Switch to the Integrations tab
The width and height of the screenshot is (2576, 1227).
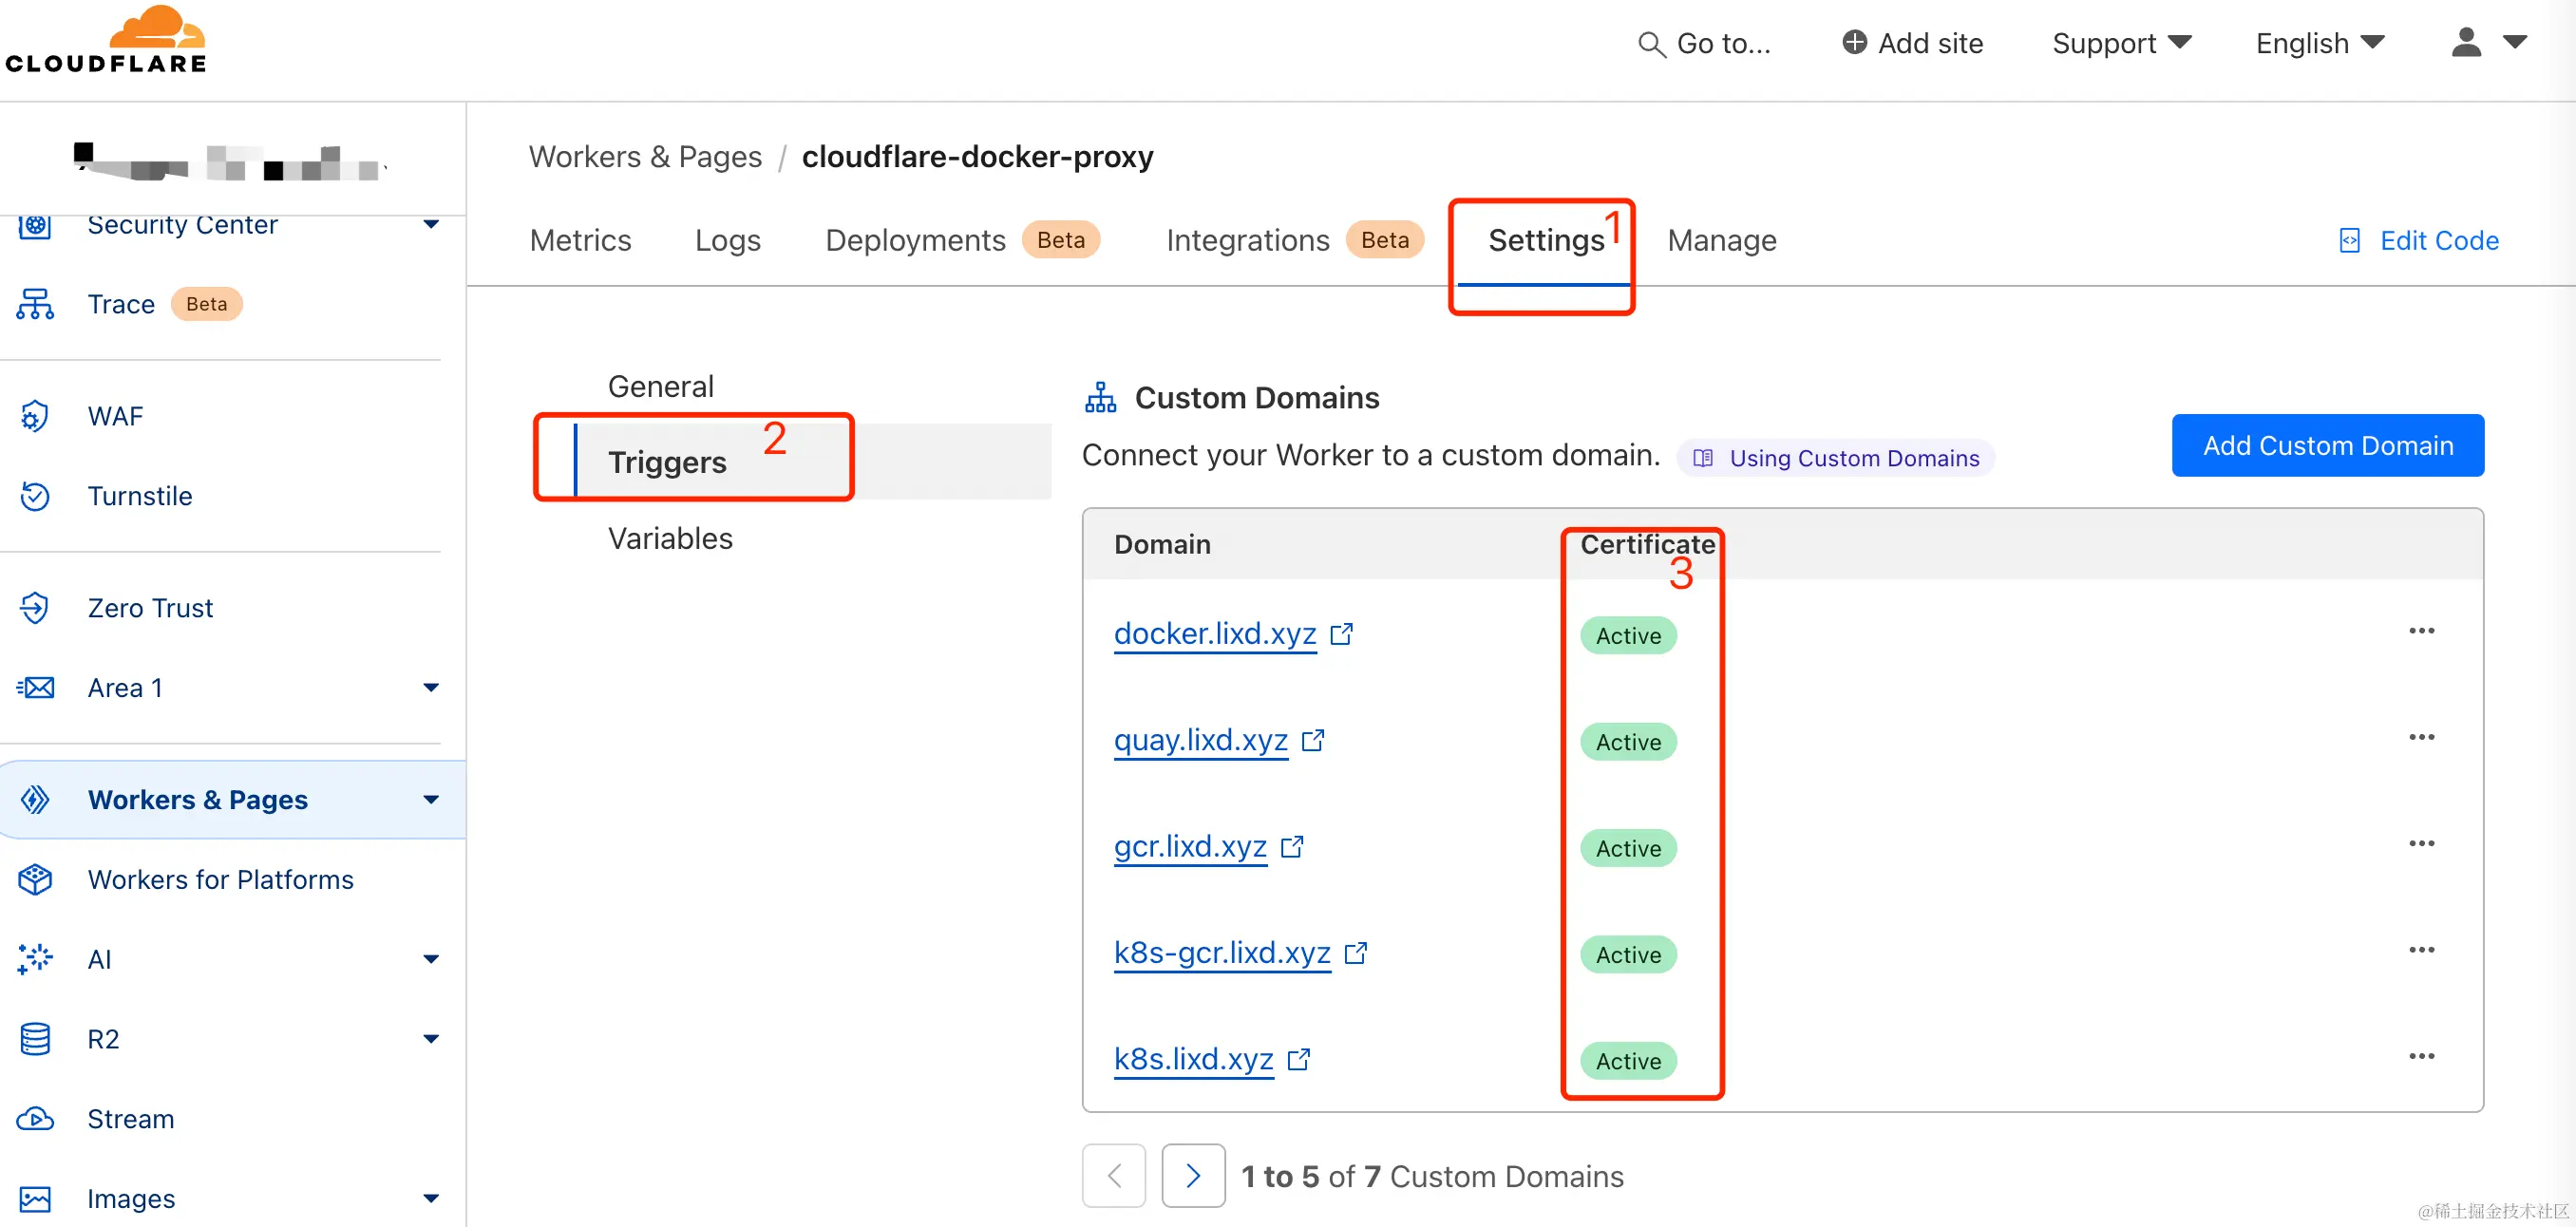click(1295, 241)
